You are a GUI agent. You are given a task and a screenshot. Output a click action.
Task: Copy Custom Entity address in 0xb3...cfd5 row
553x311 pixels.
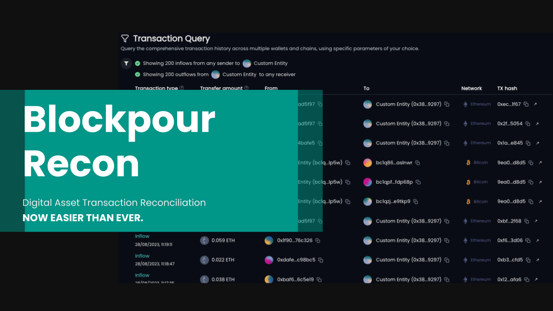click(447, 260)
